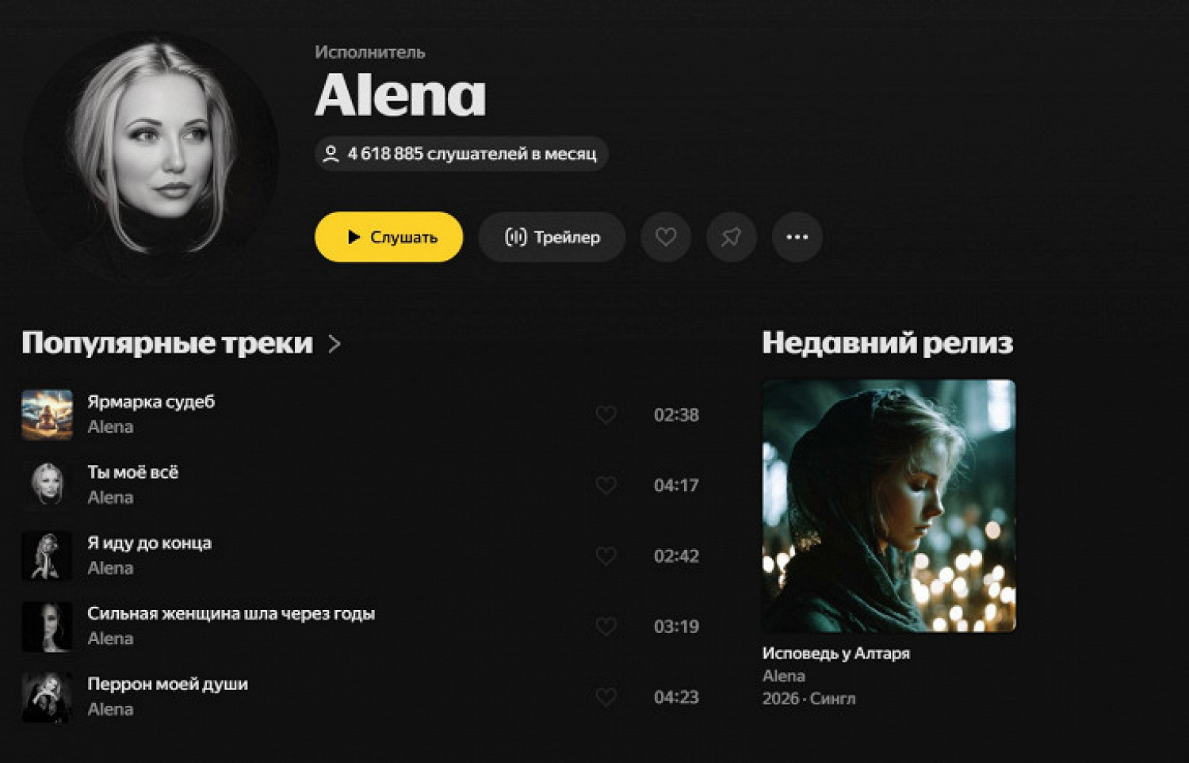Open the Популярные треки section heading
The width and height of the screenshot is (1189, 763).
pyautogui.click(x=167, y=343)
